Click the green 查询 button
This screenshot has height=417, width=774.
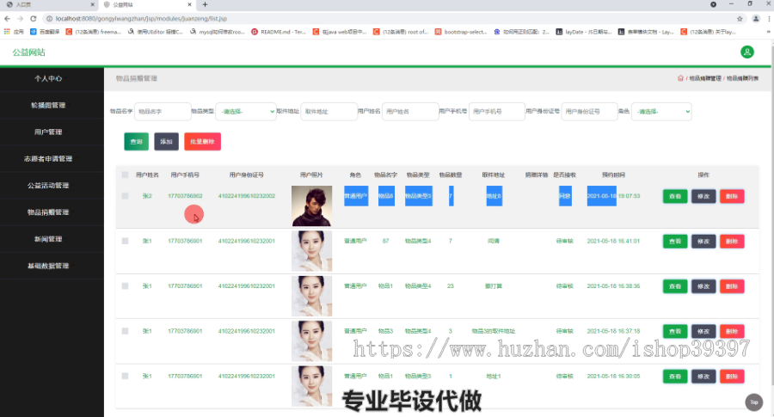tap(136, 142)
